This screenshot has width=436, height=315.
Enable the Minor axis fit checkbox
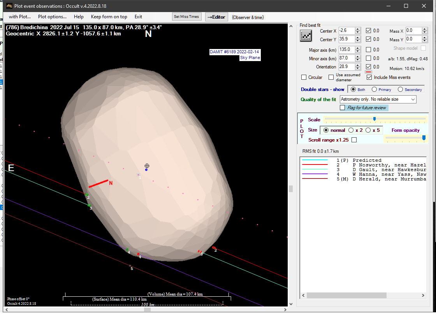click(x=368, y=58)
